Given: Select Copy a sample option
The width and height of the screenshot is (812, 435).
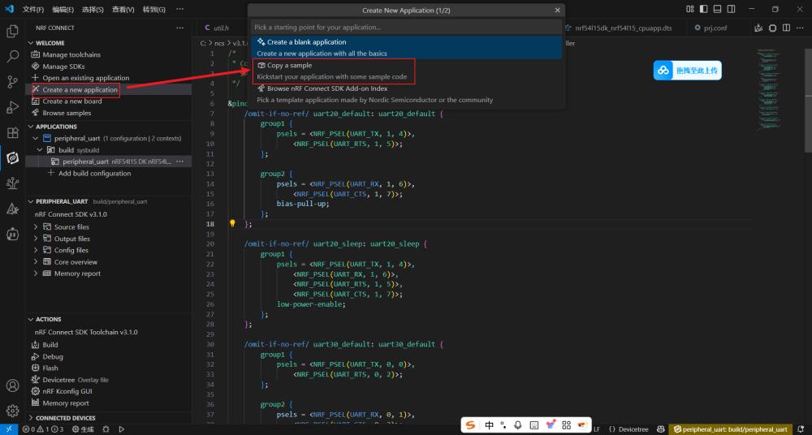Looking at the screenshot, I should pyautogui.click(x=407, y=71).
